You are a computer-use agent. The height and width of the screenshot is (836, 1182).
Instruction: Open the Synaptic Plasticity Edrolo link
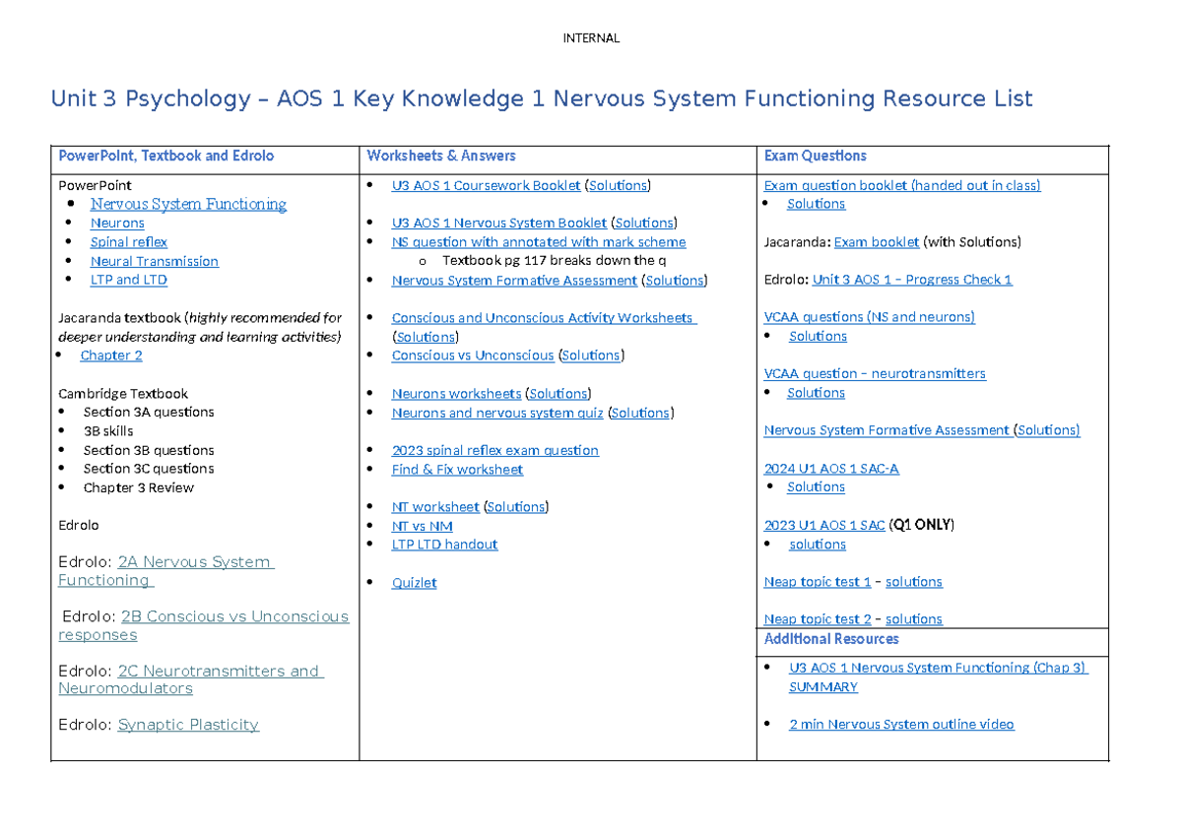pyautogui.click(x=187, y=725)
